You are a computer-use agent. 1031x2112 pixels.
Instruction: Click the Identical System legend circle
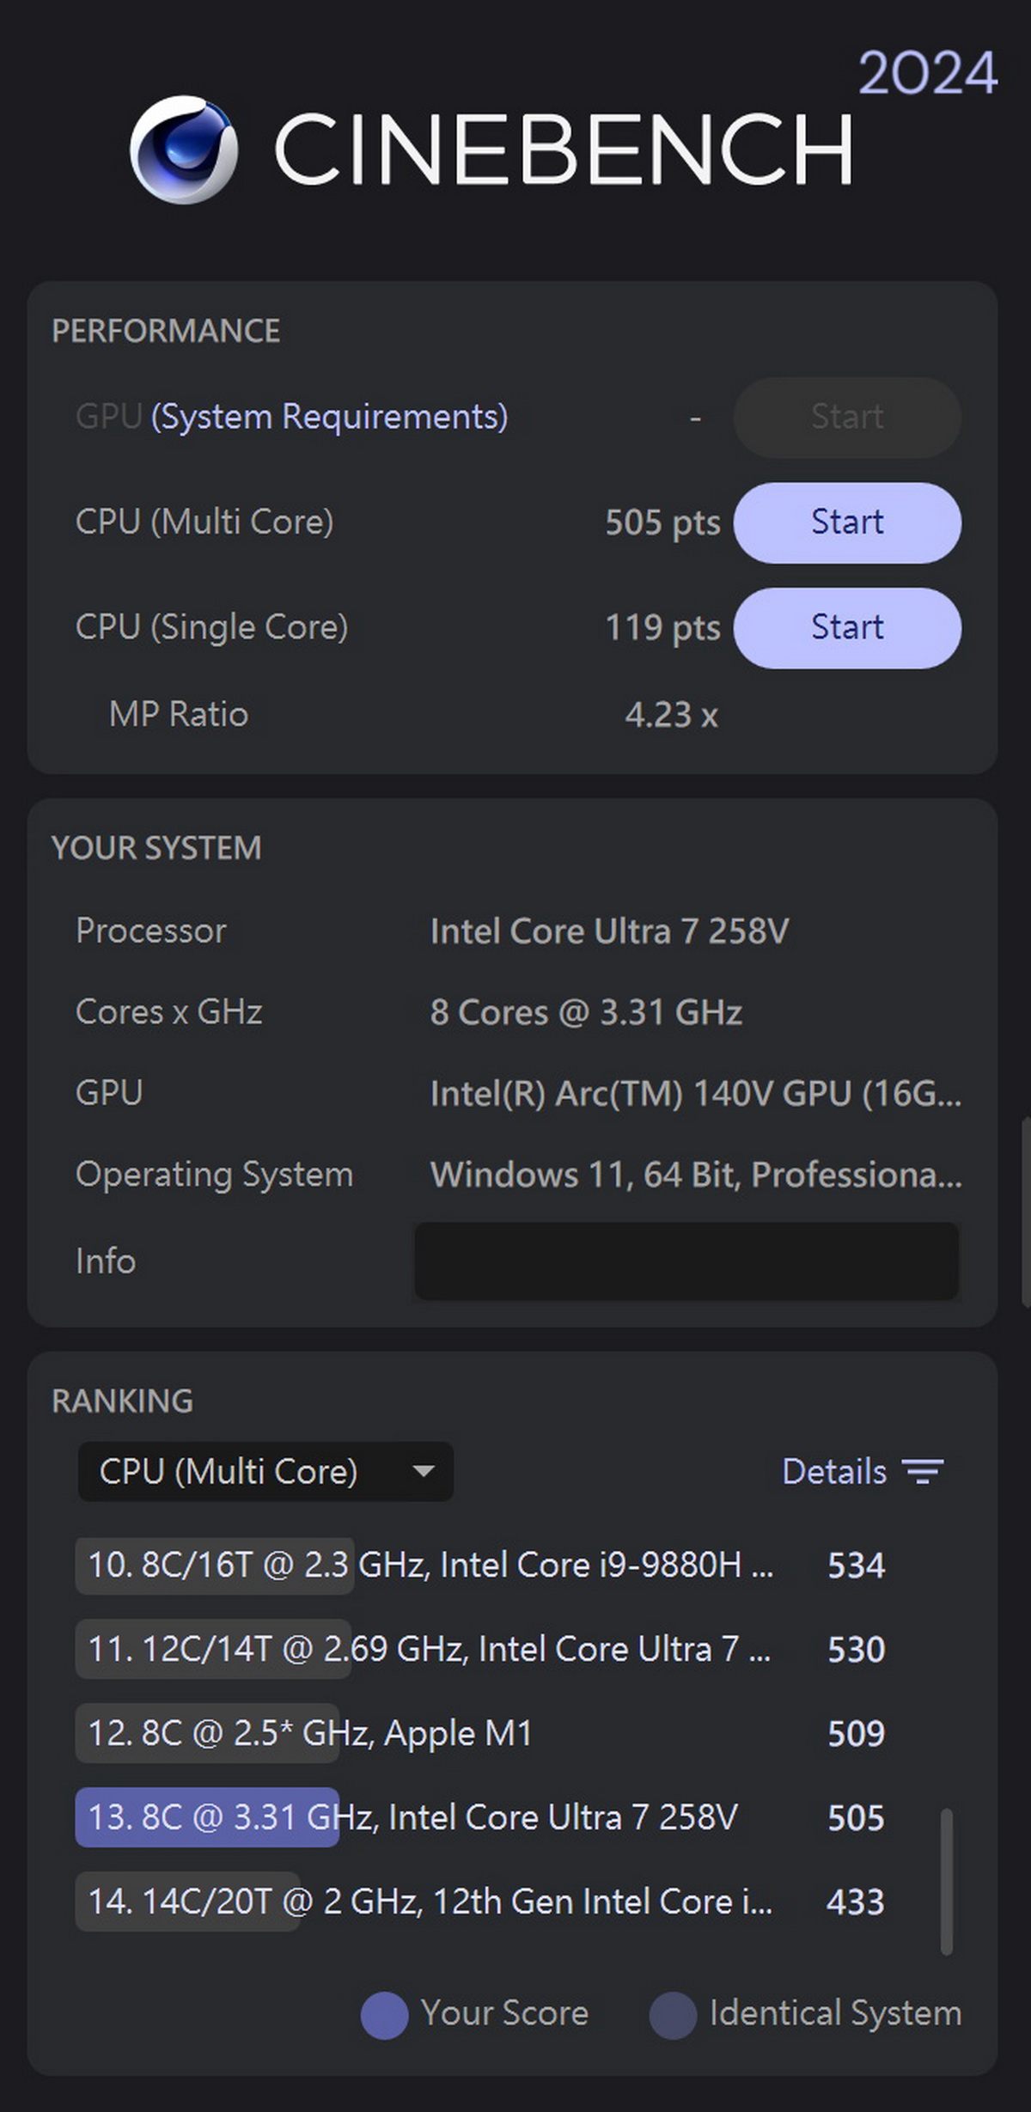click(673, 2015)
